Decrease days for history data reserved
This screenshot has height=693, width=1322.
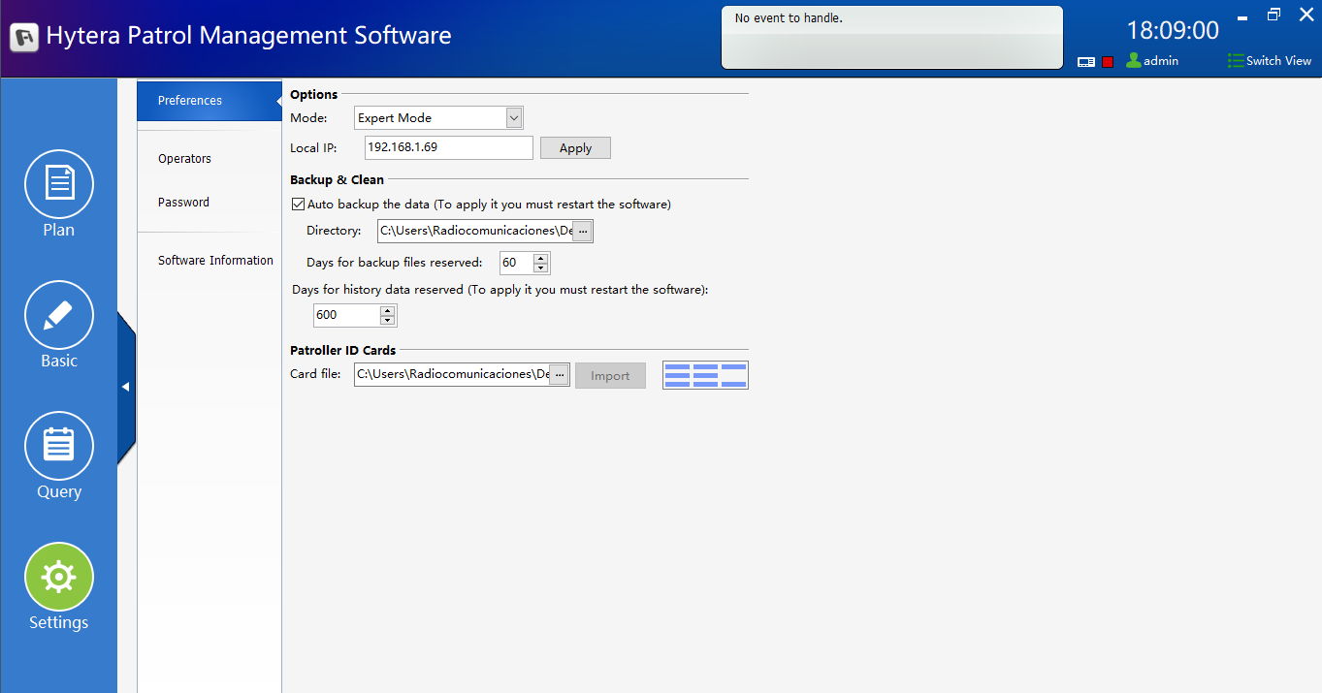[x=388, y=320]
